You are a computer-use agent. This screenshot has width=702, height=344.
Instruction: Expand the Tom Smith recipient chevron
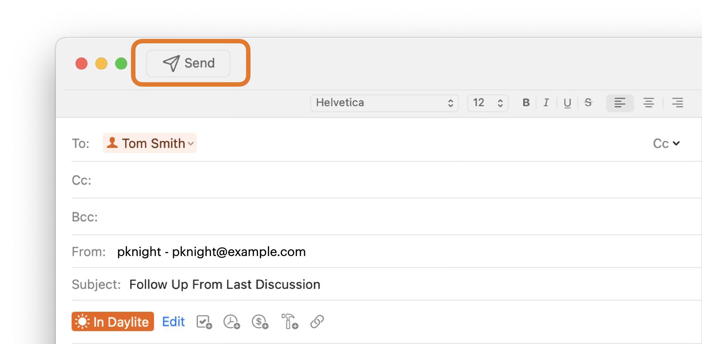coord(190,144)
